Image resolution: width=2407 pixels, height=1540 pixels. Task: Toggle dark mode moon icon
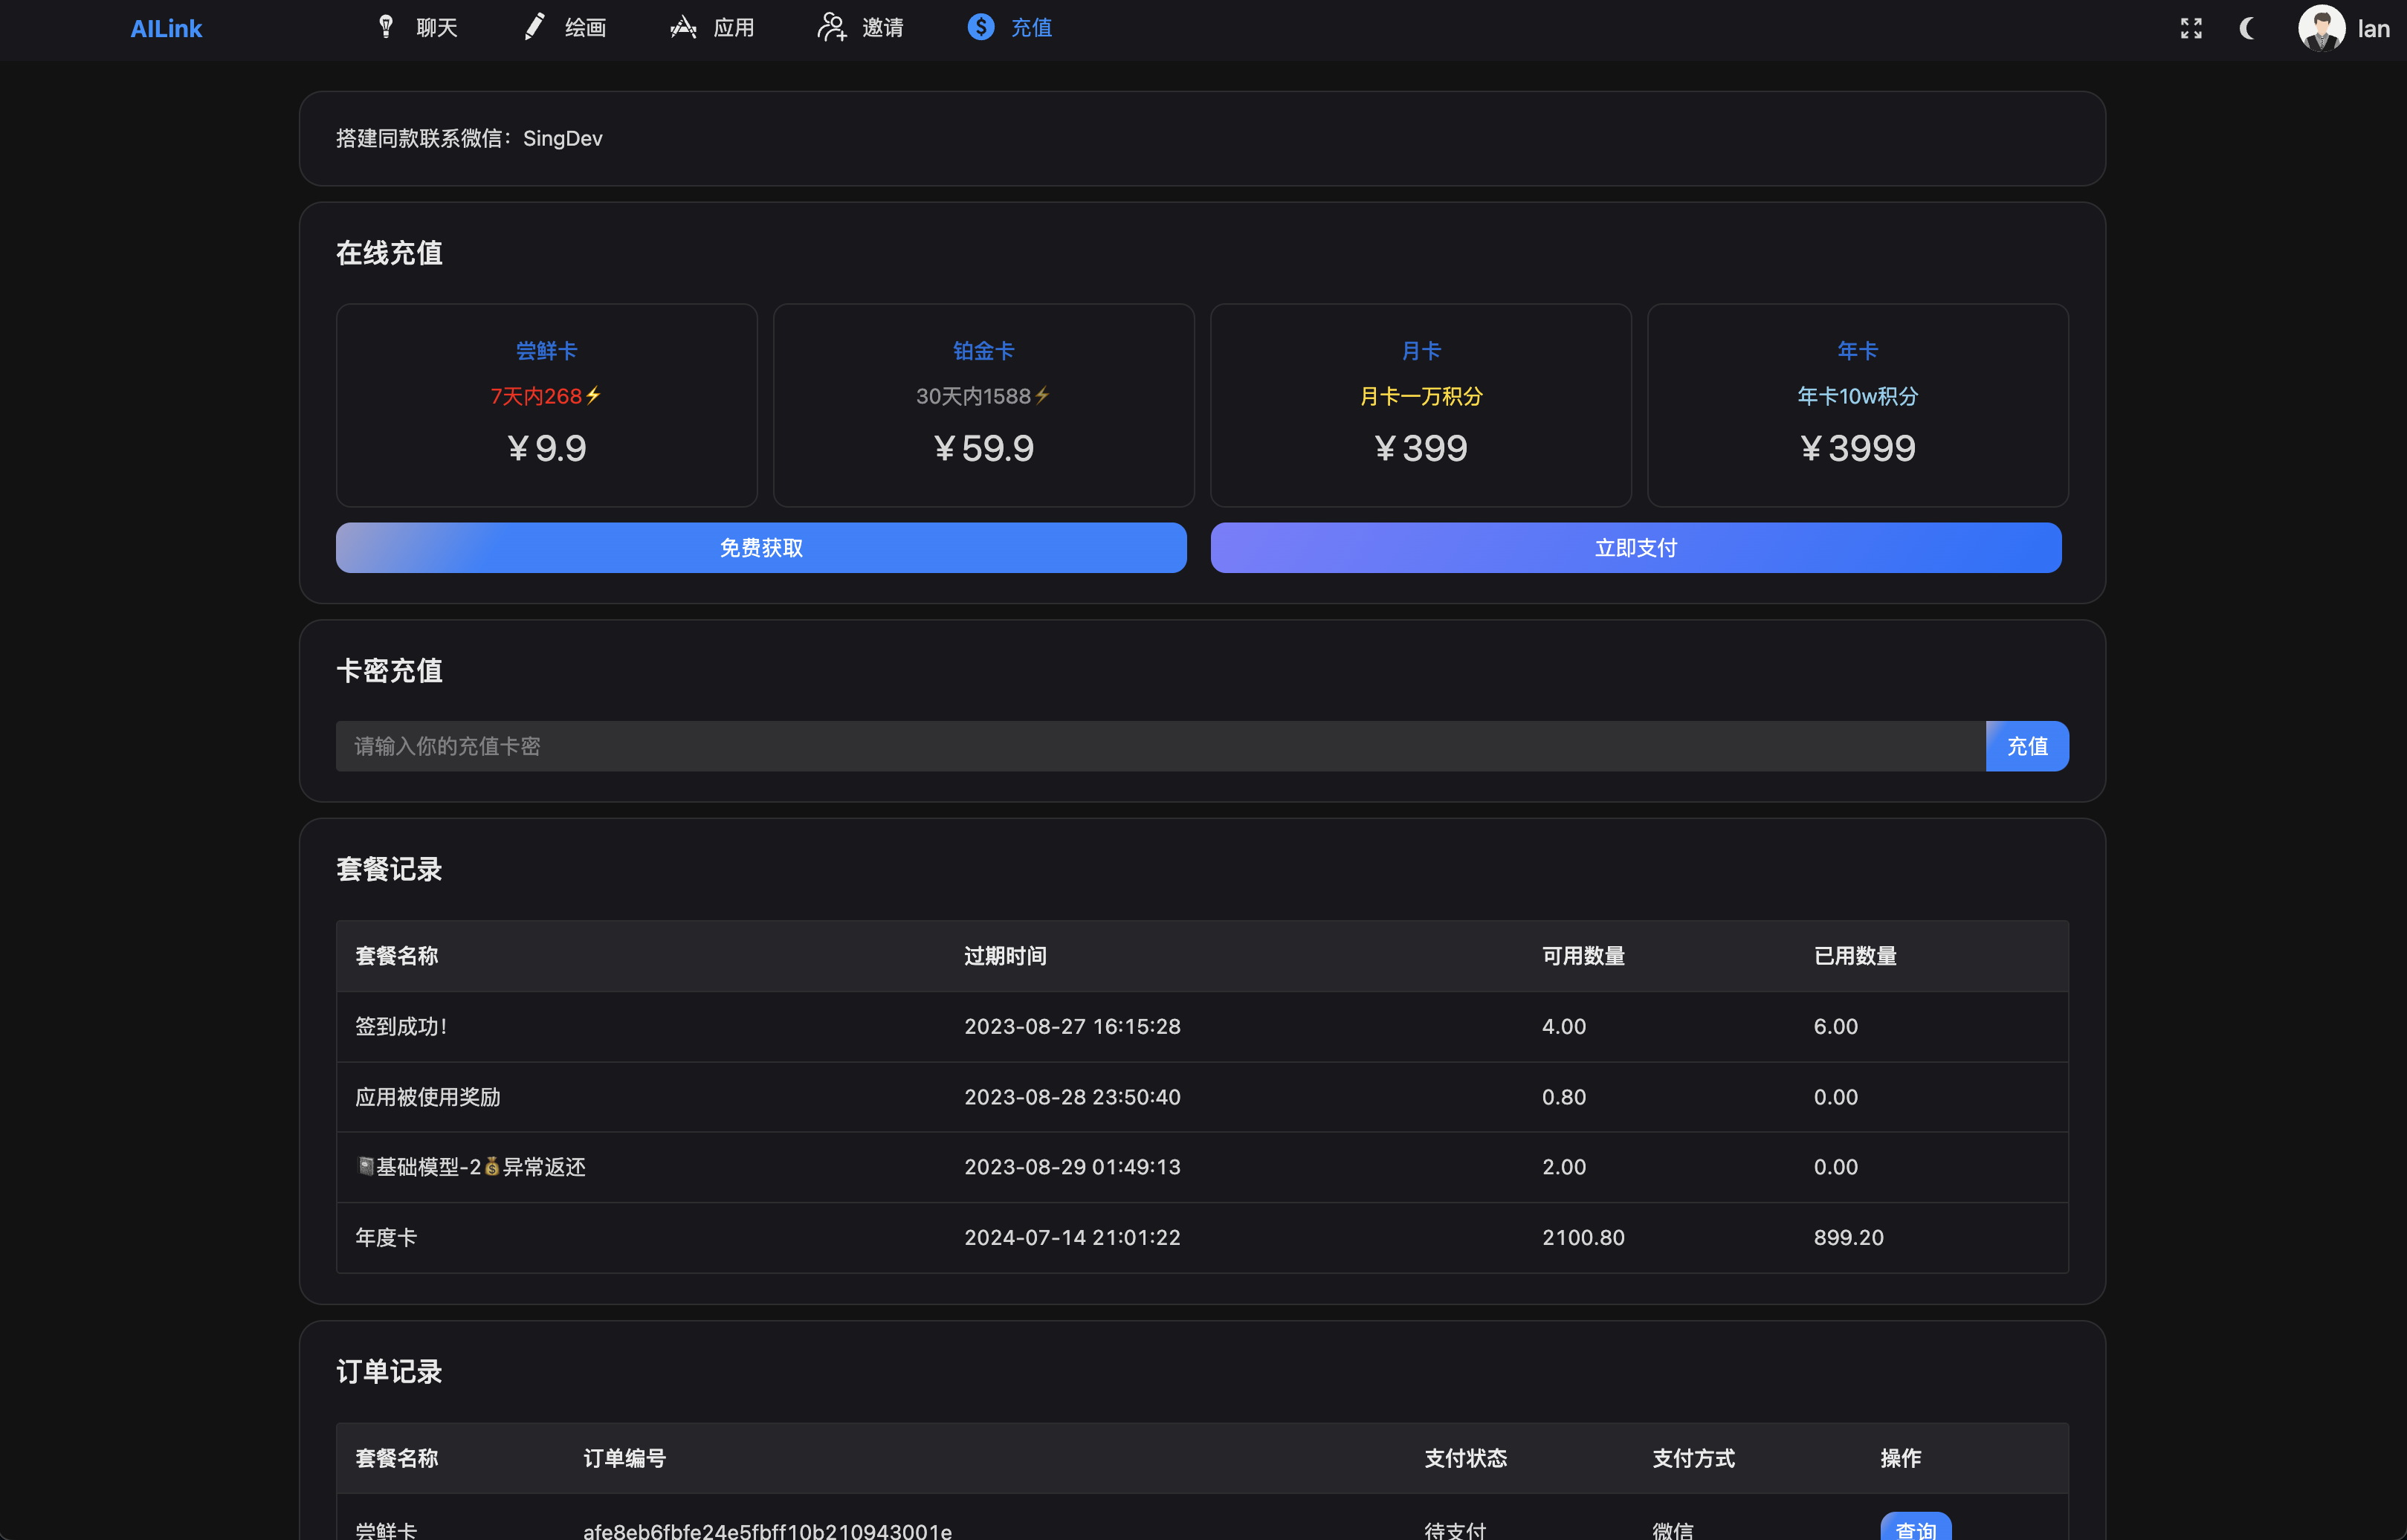pyautogui.click(x=2248, y=28)
